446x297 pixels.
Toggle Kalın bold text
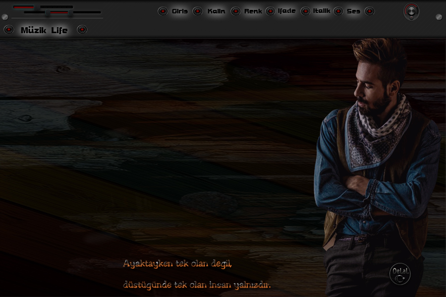click(216, 11)
